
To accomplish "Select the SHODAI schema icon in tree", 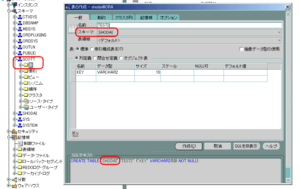I will pyautogui.click(x=20, y=113).
